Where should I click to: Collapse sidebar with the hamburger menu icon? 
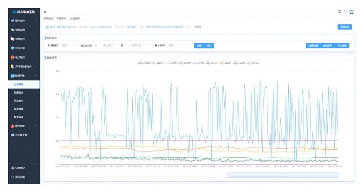(45, 12)
